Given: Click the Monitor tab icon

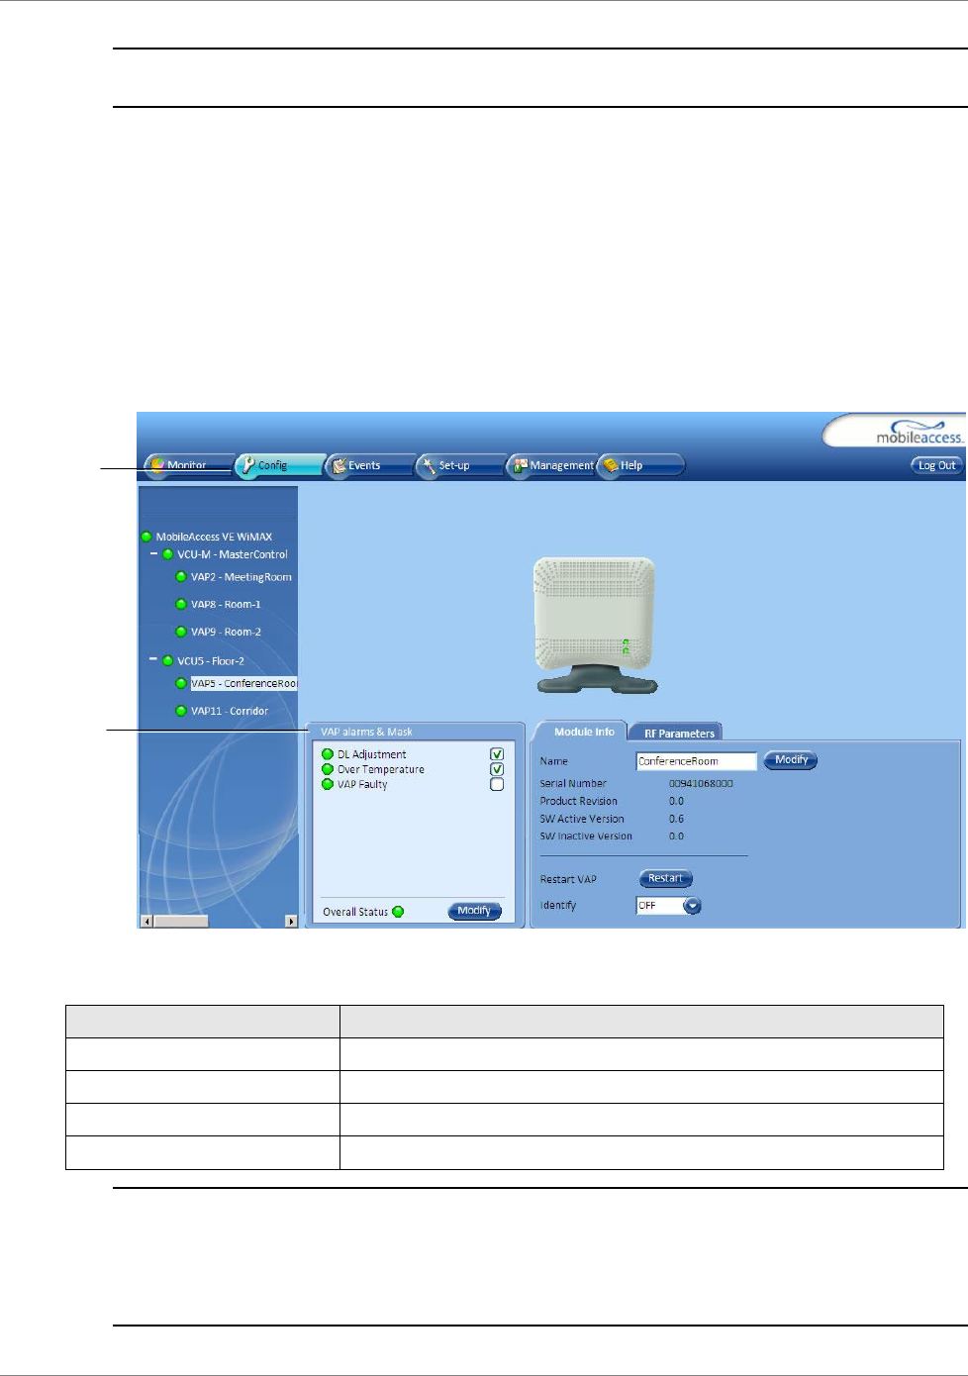Looking at the screenshot, I should 157,465.
